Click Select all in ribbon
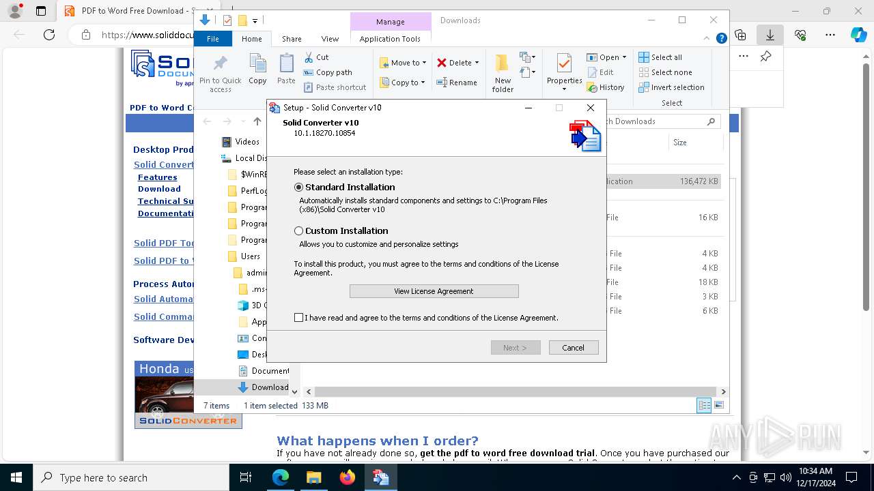The height and width of the screenshot is (491, 874). pyautogui.click(x=660, y=57)
